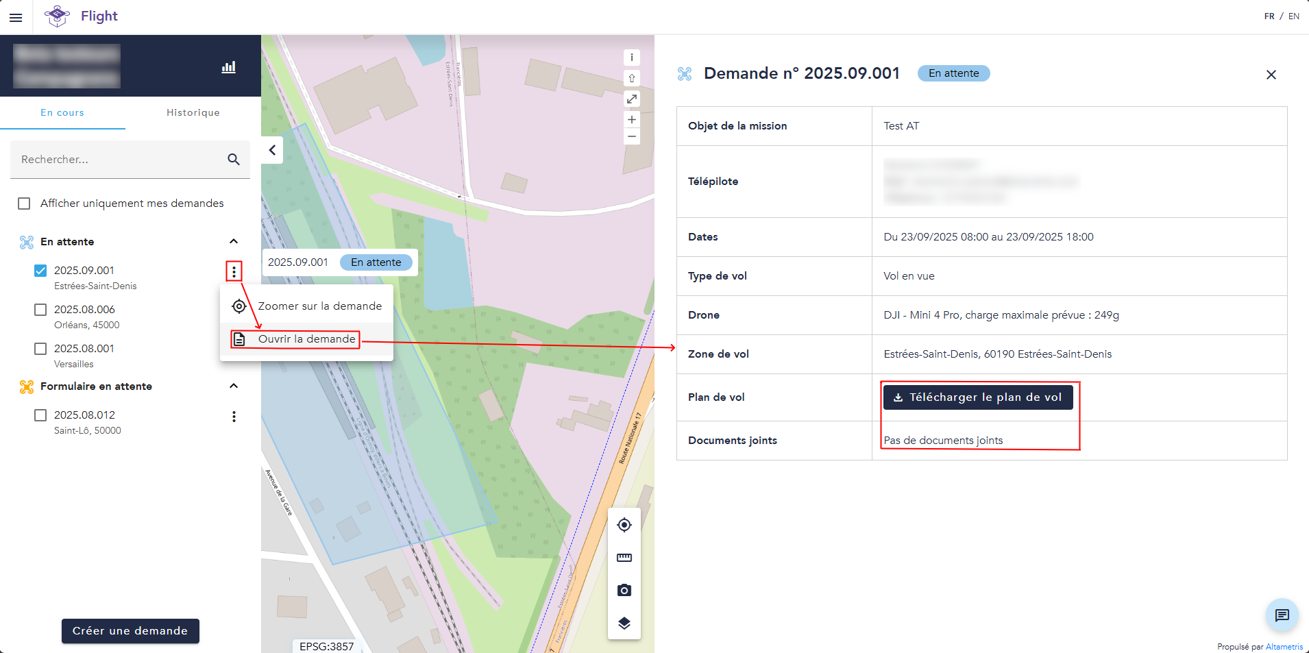Center map on my location
Image resolution: width=1309 pixels, height=653 pixels.
coord(624,525)
